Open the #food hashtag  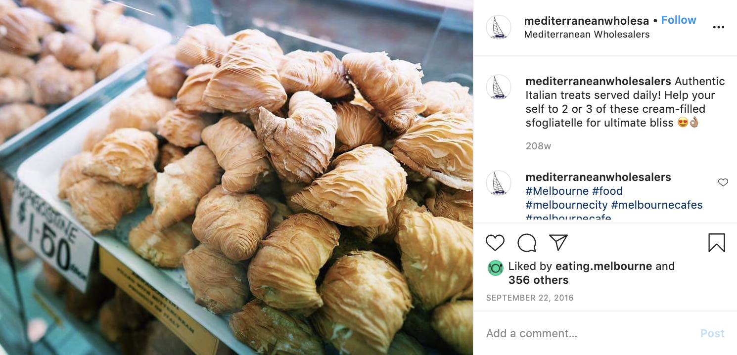click(x=607, y=191)
